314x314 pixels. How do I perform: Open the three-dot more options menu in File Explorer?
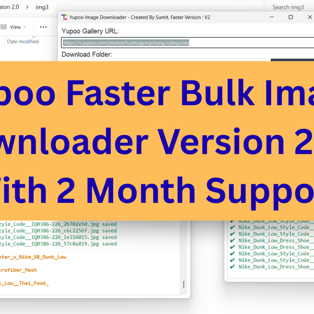click(x=43, y=27)
